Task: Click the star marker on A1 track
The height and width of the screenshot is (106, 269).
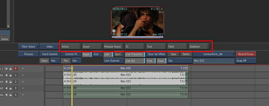Action: 23,75
